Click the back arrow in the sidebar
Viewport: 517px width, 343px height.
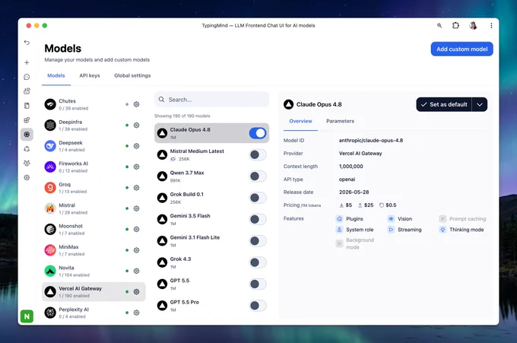click(27, 43)
